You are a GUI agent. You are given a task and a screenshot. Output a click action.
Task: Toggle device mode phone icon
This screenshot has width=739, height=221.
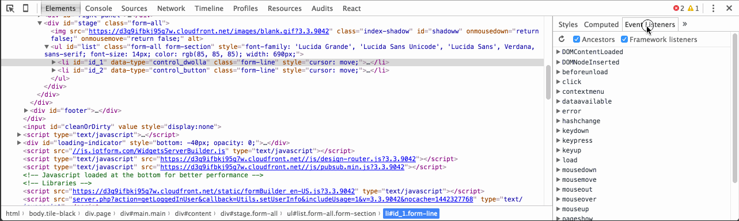[x=25, y=9]
